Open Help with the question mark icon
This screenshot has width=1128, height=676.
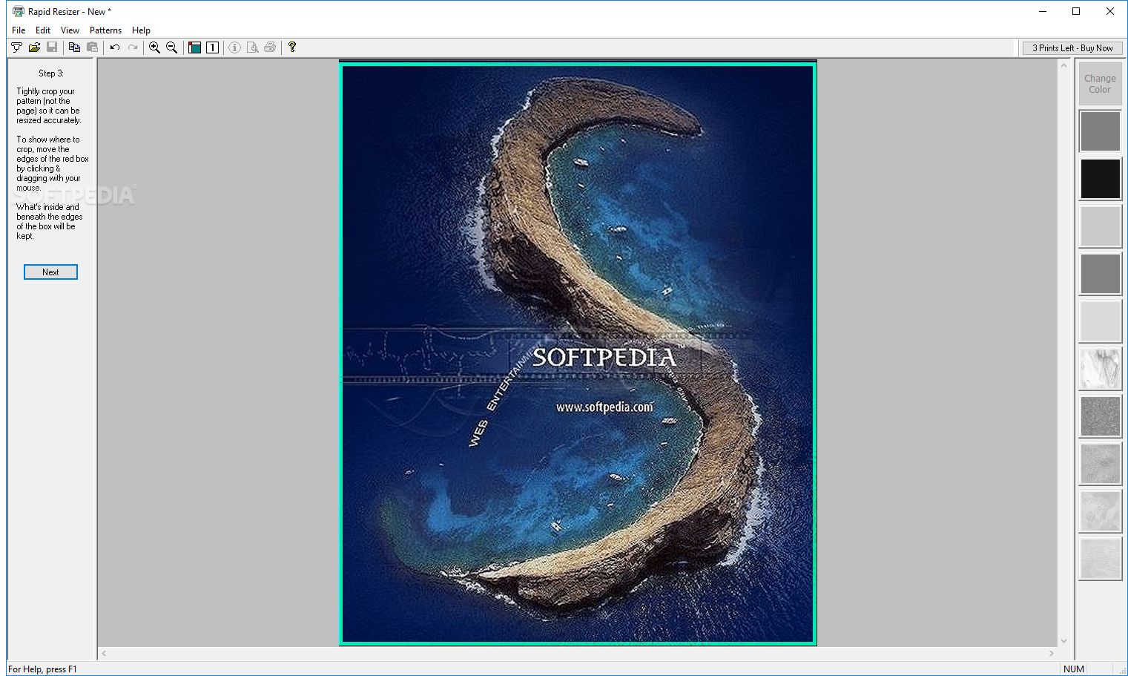292,47
